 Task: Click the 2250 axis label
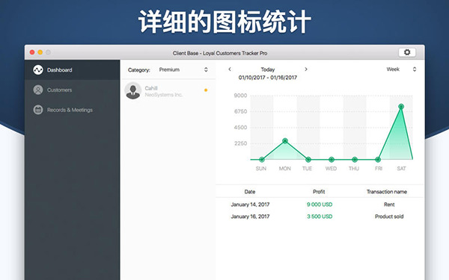pyautogui.click(x=240, y=143)
